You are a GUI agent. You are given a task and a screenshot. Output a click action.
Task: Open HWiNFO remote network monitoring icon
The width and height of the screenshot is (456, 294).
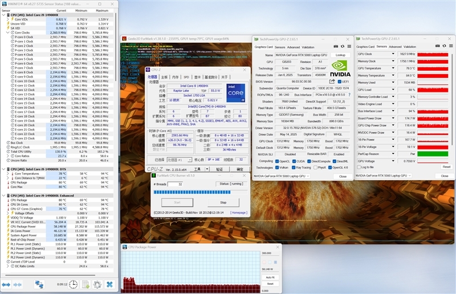39,284
